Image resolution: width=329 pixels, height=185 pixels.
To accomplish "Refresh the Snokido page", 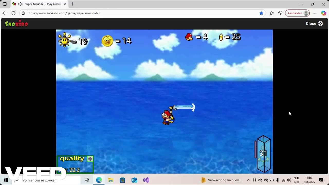I will (x=14, y=13).
